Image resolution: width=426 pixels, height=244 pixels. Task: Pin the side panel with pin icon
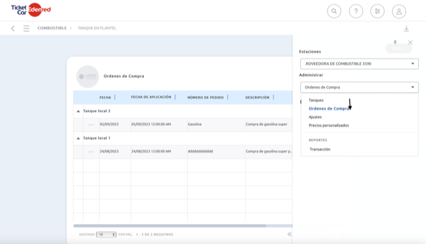(395, 43)
